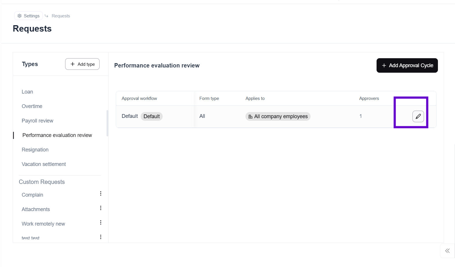Select Vacation settlement request type
The width and height of the screenshot is (455, 267).
(x=44, y=164)
